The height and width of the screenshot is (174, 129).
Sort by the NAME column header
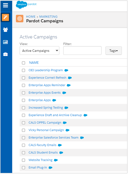34,63
